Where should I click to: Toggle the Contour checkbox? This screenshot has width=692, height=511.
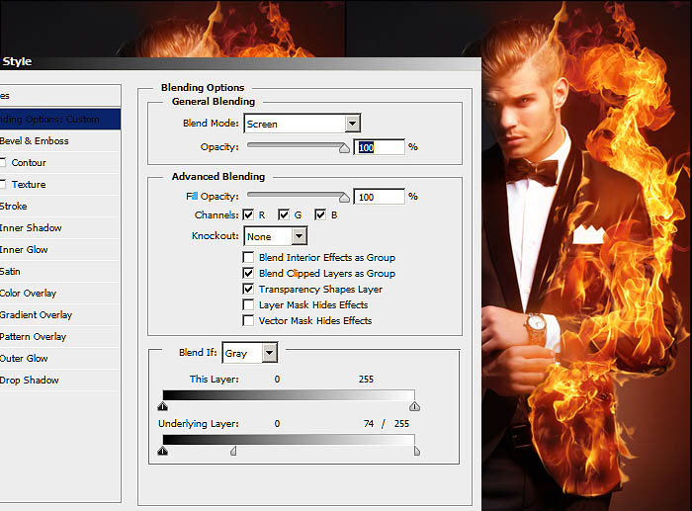tap(3, 162)
